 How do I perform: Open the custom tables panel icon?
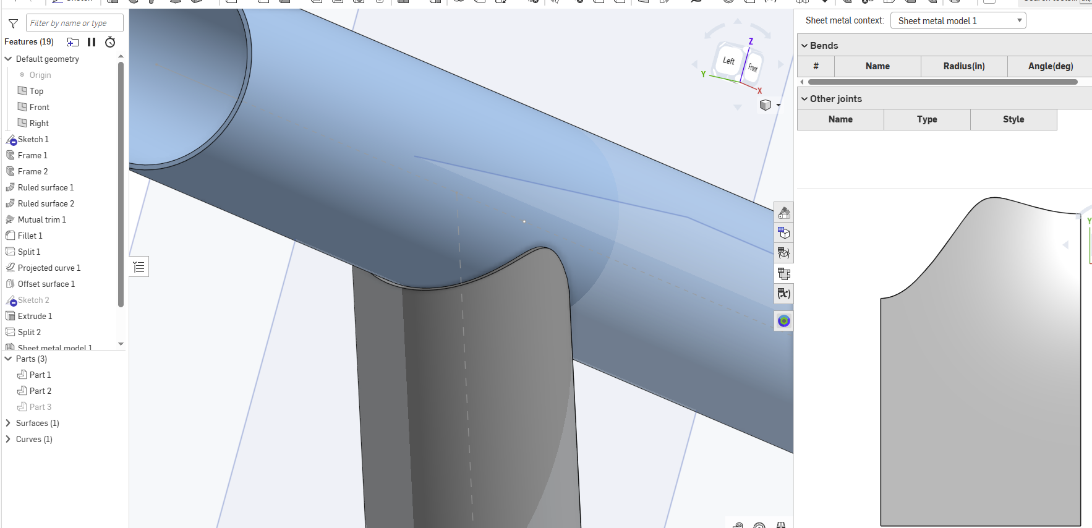pos(784,253)
